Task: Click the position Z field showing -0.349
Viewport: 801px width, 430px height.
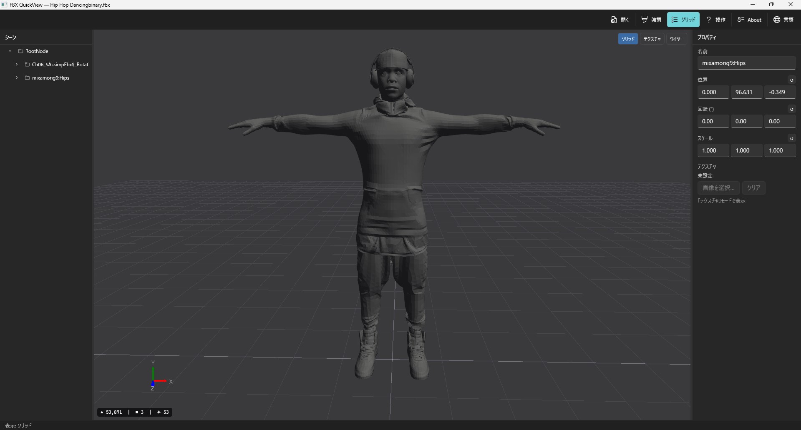Action: coord(780,92)
